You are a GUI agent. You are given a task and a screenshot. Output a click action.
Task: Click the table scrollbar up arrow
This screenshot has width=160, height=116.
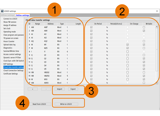157,27
